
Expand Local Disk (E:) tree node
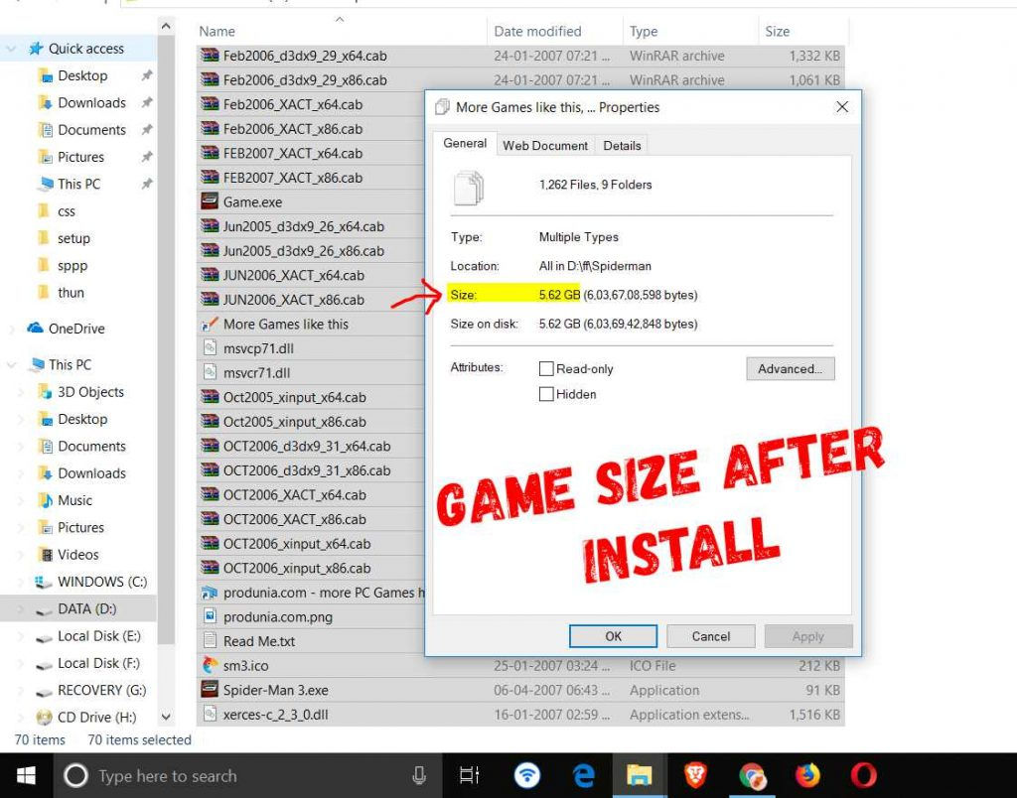click(21, 636)
